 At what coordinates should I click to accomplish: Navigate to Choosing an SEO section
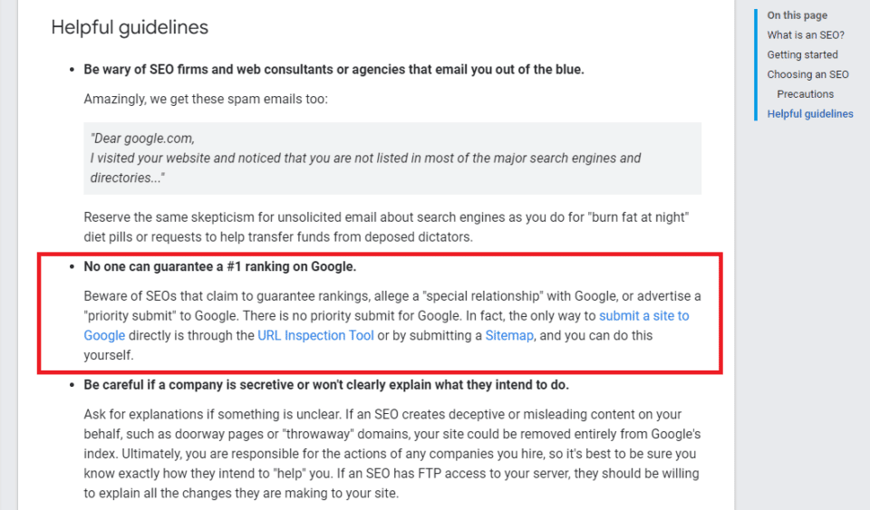point(807,74)
